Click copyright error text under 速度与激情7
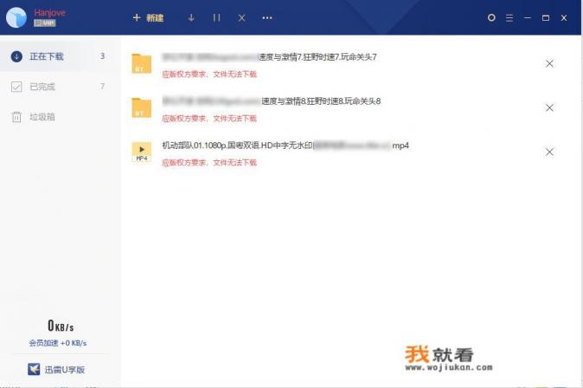 [x=209, y=74]
